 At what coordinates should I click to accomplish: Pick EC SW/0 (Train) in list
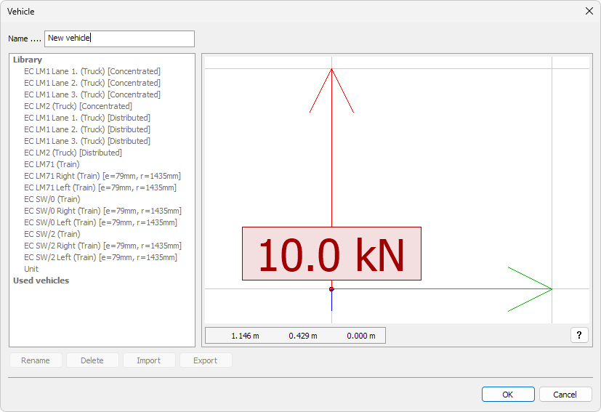tap(52, 199)
